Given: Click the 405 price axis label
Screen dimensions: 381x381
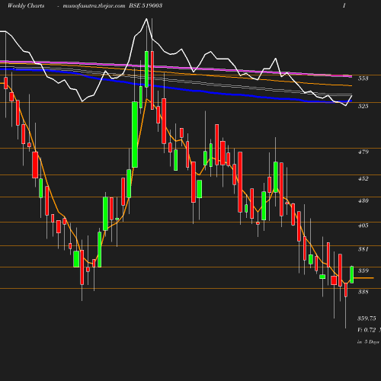Looking at the screenshot, I should 363,226.
